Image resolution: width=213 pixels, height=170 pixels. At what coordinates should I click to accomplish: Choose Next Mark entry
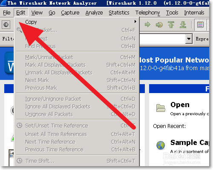click(77, 80)
